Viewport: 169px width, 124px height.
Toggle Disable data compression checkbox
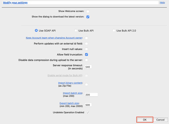point(86,60)
